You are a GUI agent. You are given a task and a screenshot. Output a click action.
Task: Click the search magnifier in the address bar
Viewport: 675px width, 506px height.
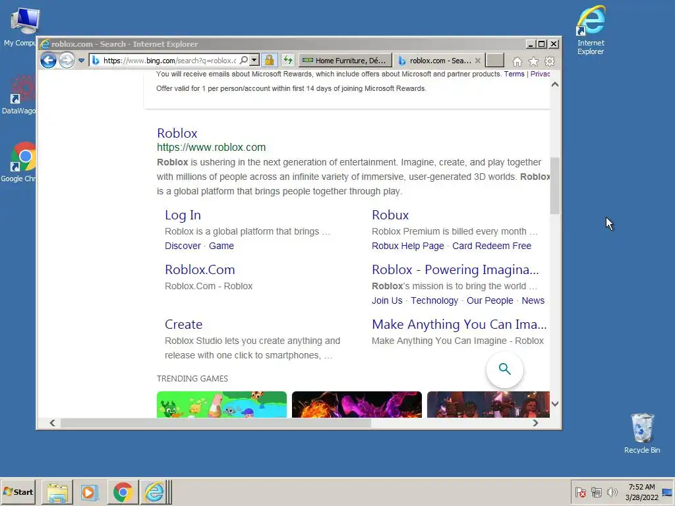(x=244, y=60)
